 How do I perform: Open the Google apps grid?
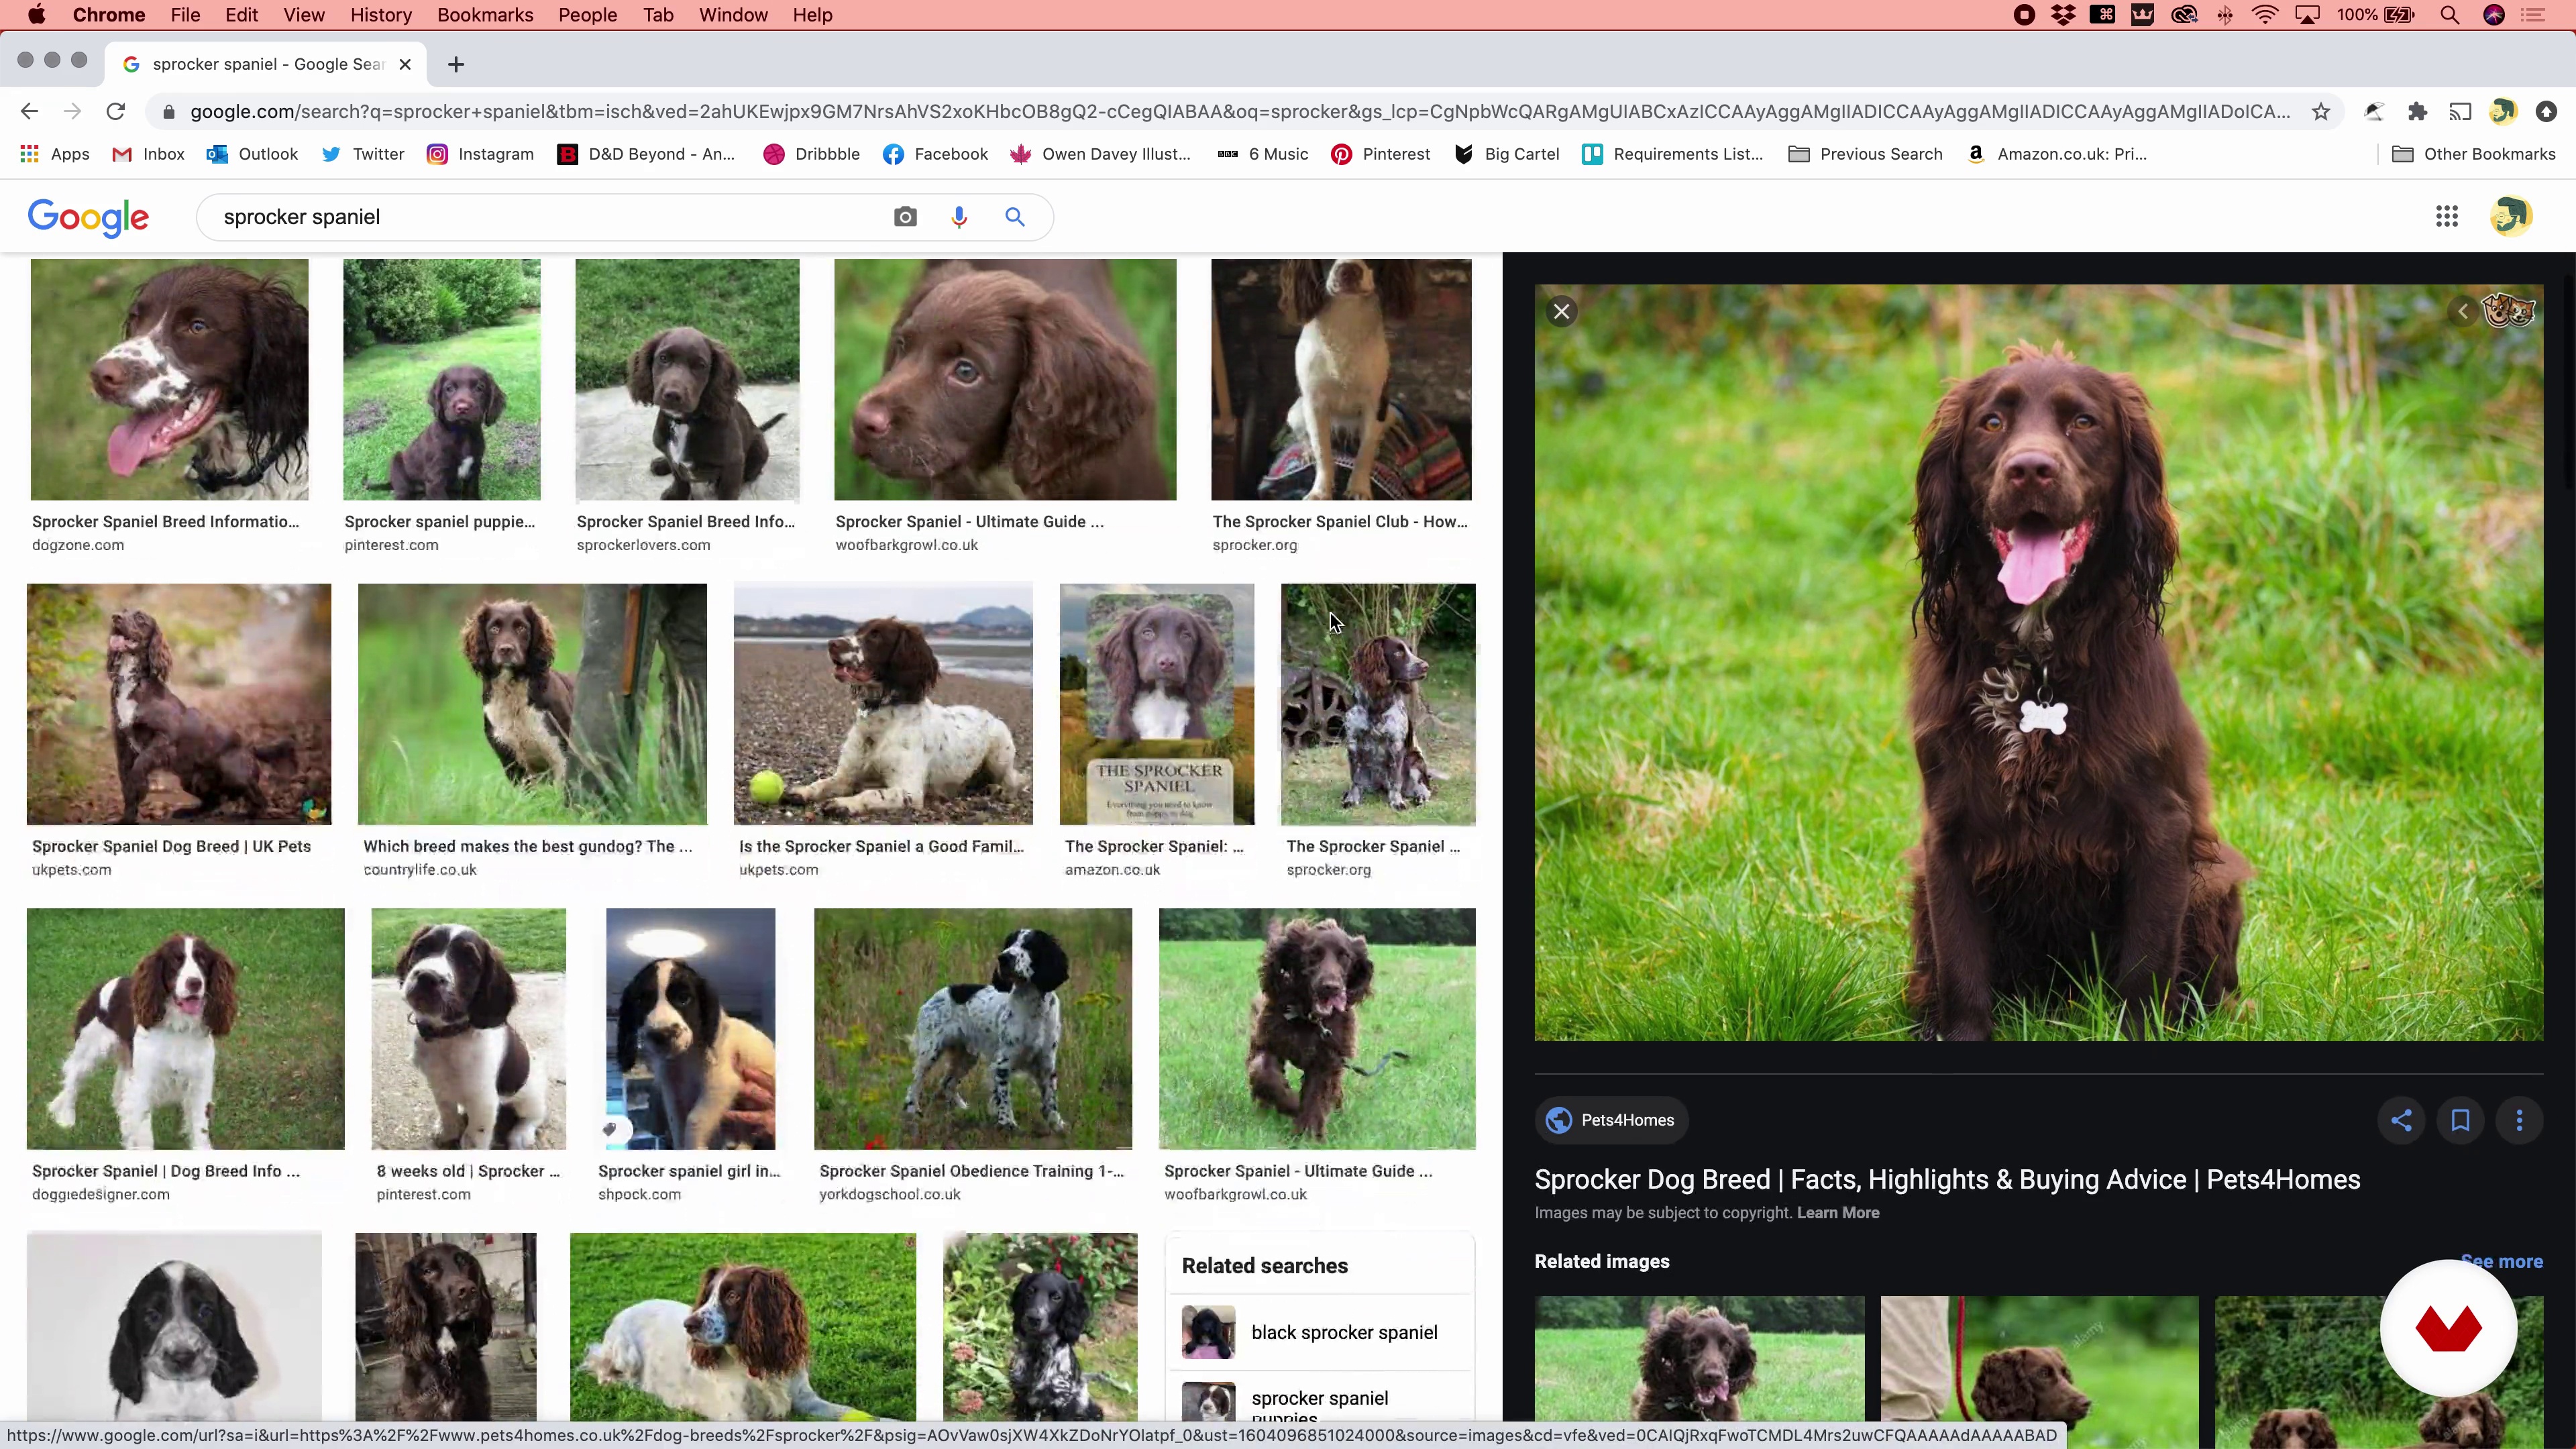pyautogui.click(x=2446, y=216)
